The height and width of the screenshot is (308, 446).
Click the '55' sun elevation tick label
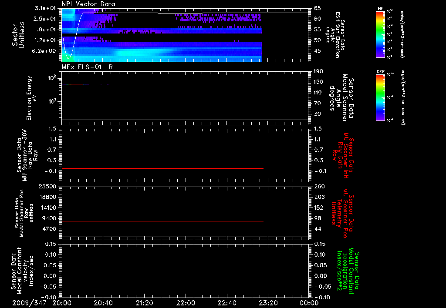point(318,30)
